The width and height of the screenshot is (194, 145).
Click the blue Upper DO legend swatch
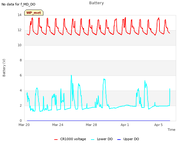click(x=119, y=140)
